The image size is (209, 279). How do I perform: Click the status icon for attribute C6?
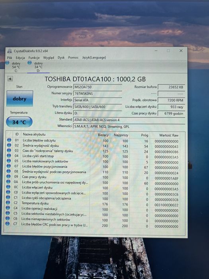click(x=8, y=218)
